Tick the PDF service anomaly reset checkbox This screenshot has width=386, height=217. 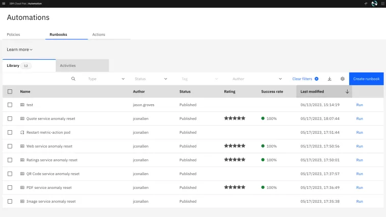tap(10, 187)
